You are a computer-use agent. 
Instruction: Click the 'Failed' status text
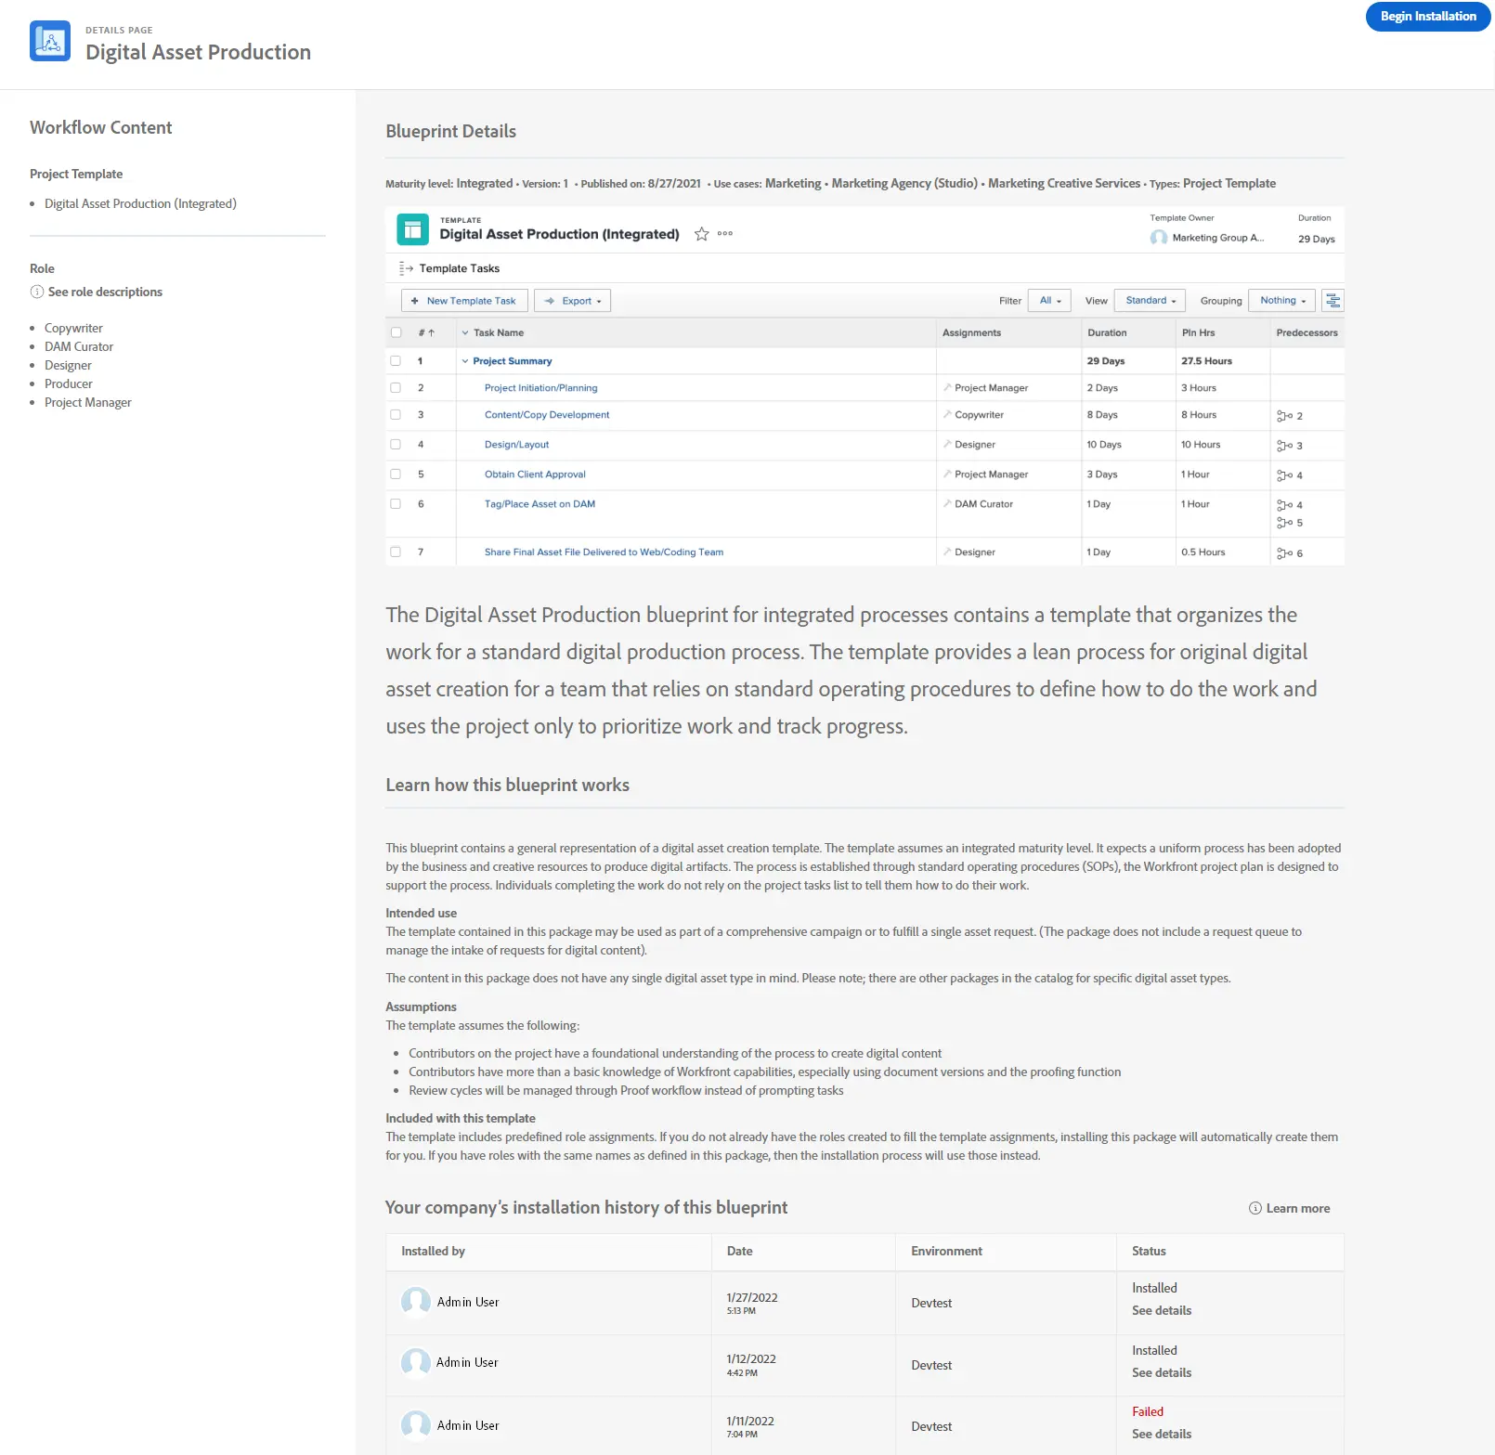pyautogui.click(x=1148, y=1411)
